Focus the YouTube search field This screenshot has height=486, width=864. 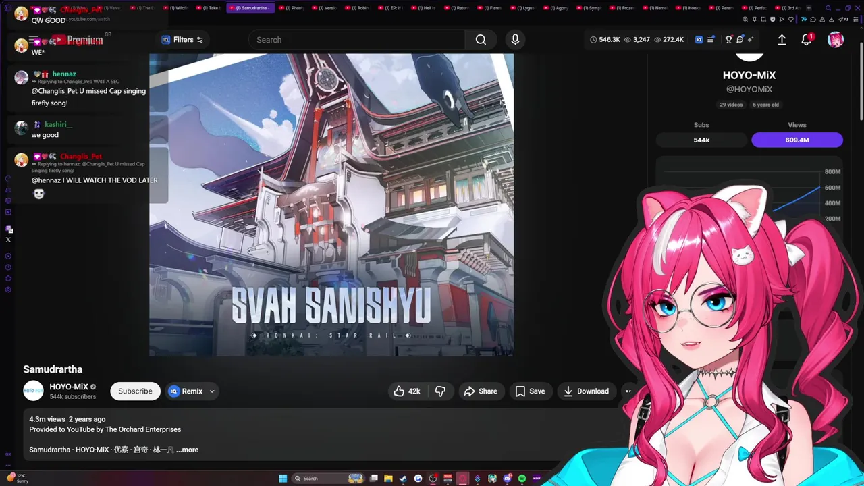(x=358, y=40)
